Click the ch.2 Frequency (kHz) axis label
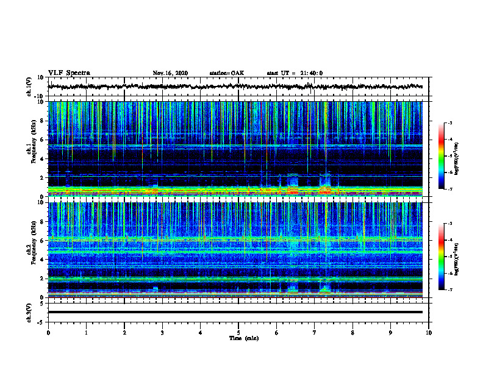Screen dimensions: 483x373 (x=32, y=243)
